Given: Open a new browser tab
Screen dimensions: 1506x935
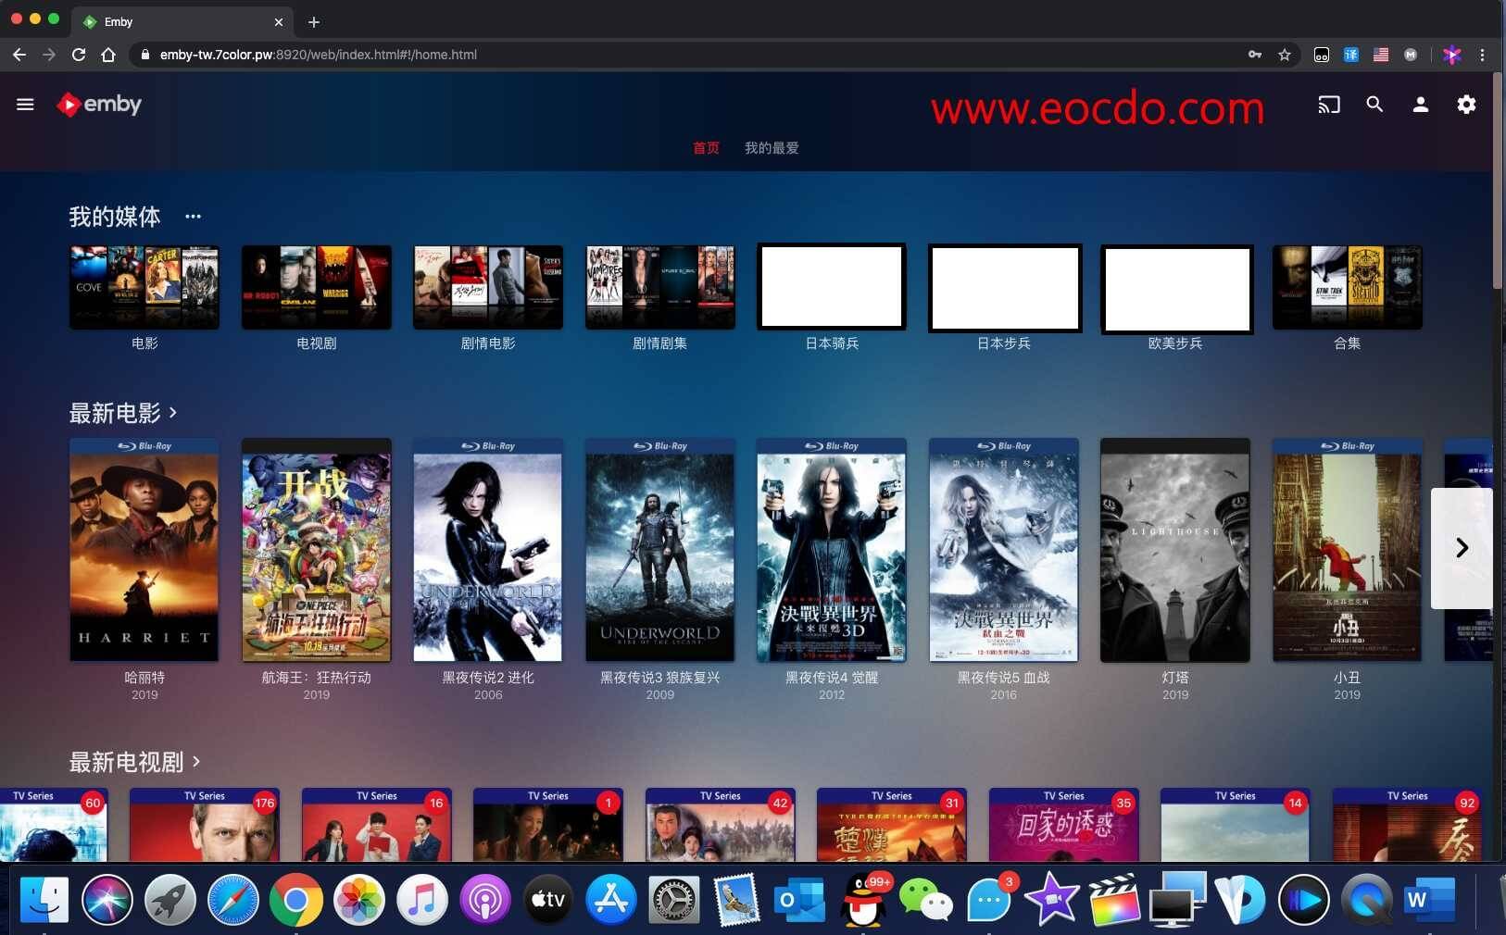Looking at the screenshot, I should [314, 22].
